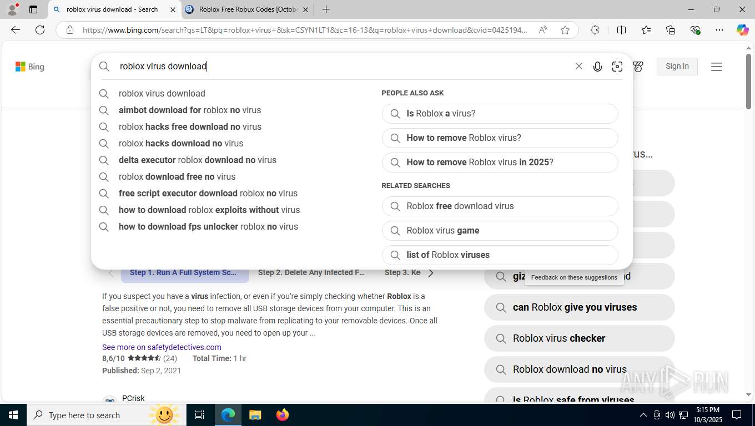Screen dimensions: 755x426
Task: Advance steps carousel with right chevron
Action: click(x=431, y=273)
